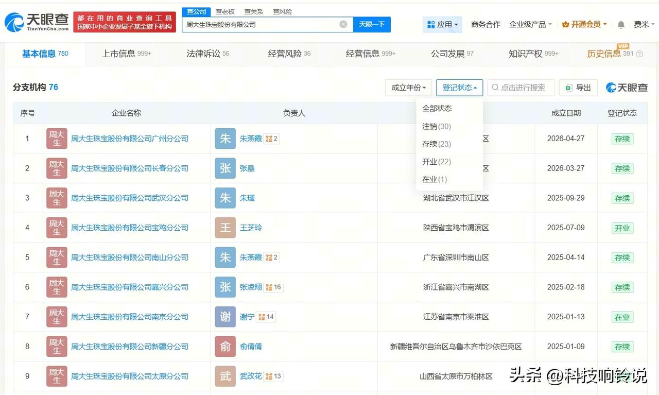Open 商务合作 link
659x395 pixels.
pyautogui.click(x=485, y=24)
